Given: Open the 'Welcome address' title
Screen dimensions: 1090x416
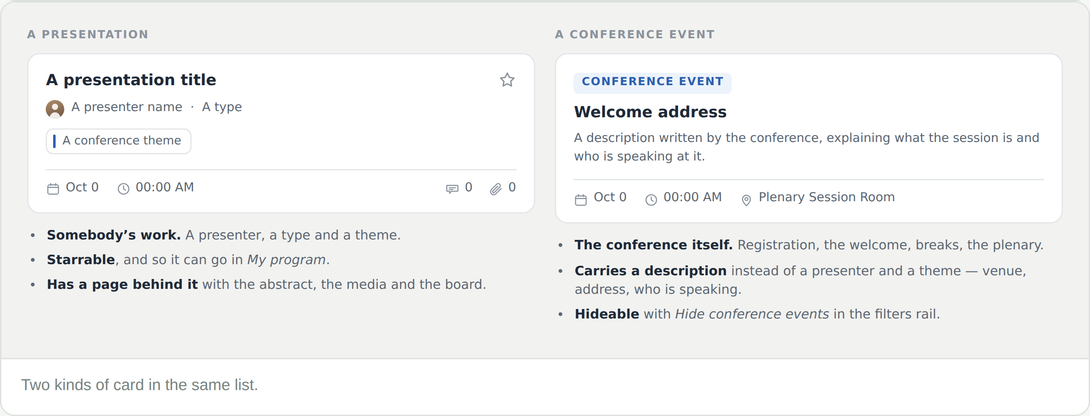Looking at the screenshot, I should (x=650, y=112).
